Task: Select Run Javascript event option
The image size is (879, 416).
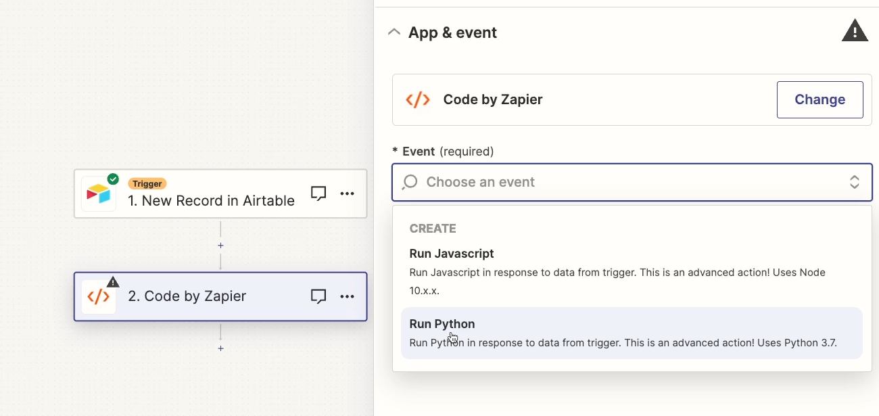Action: pos(632,271)
